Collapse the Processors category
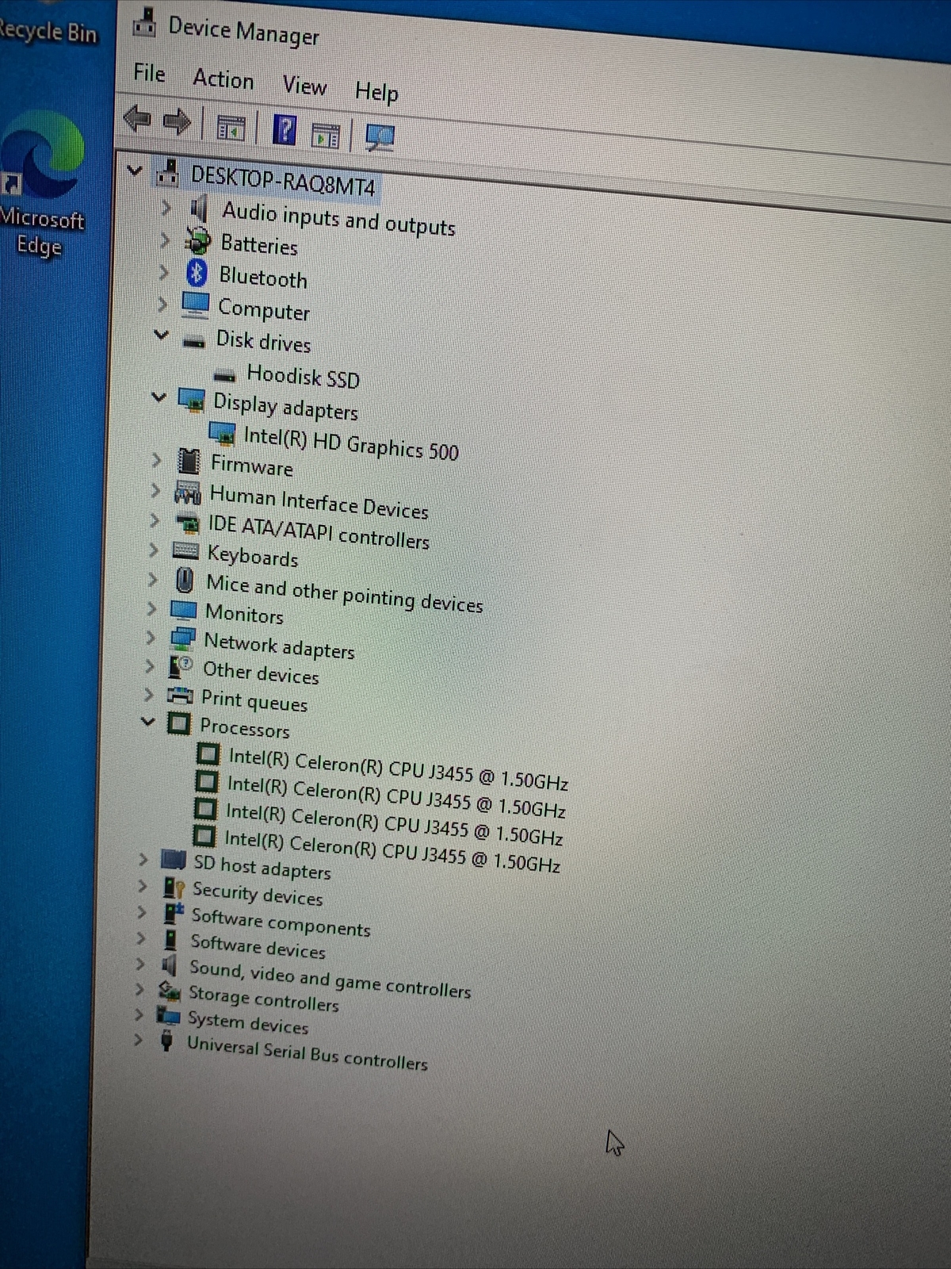Image resolution: width=951 pixels, height=1269 pixels. [147, 721]
